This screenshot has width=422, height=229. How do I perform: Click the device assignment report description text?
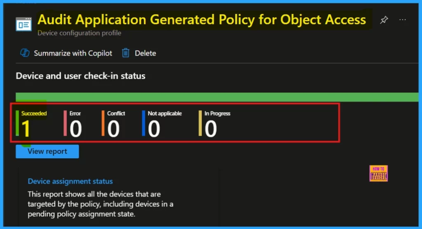(x=100, y=204)
